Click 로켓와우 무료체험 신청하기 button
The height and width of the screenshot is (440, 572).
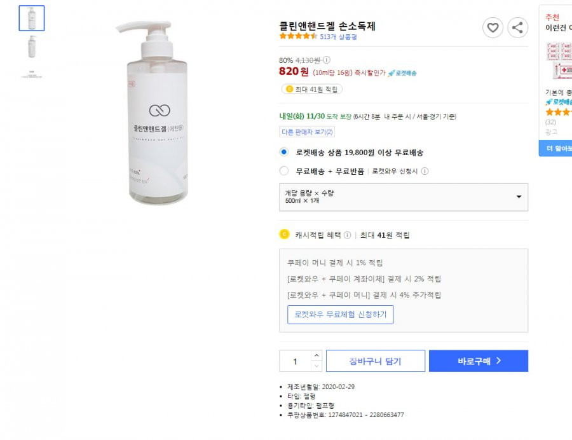(341, 315)
